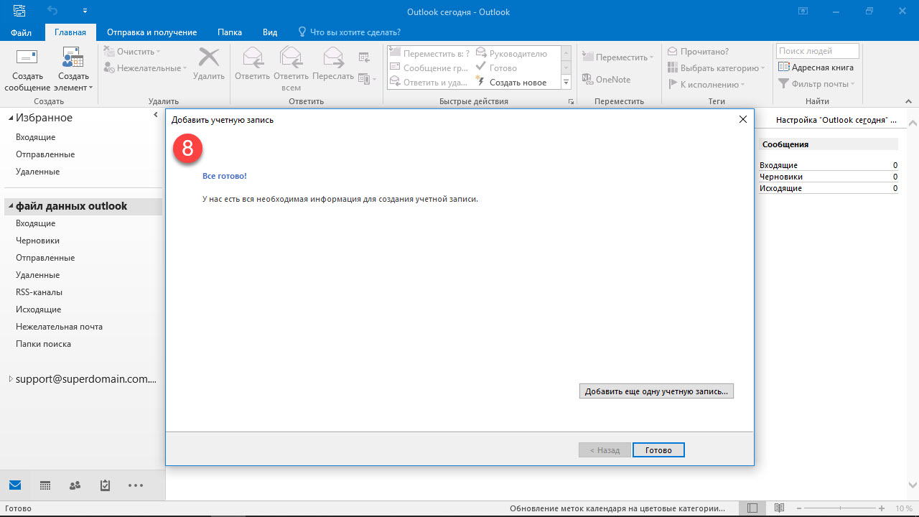Screen dimensions: 919x517
Task: Switch to Calendar view in navigation bar
Action: 45,485
